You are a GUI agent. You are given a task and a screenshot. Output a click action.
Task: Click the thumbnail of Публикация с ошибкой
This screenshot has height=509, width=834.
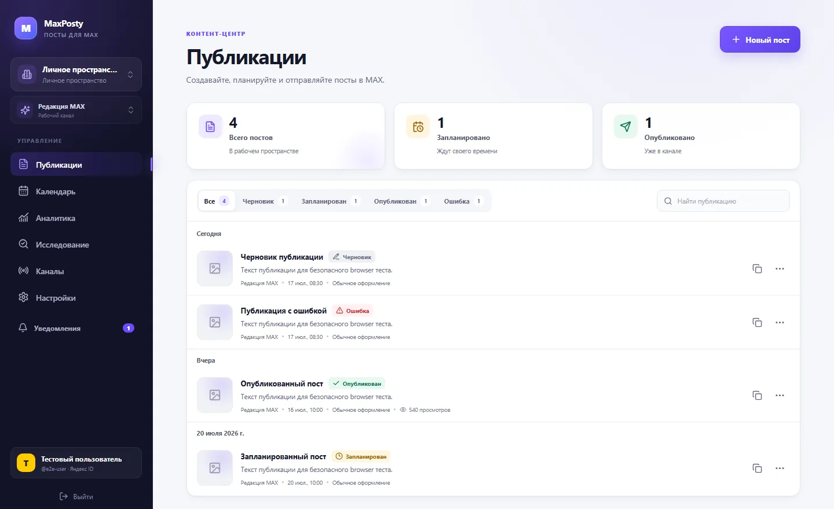[215, 322]
